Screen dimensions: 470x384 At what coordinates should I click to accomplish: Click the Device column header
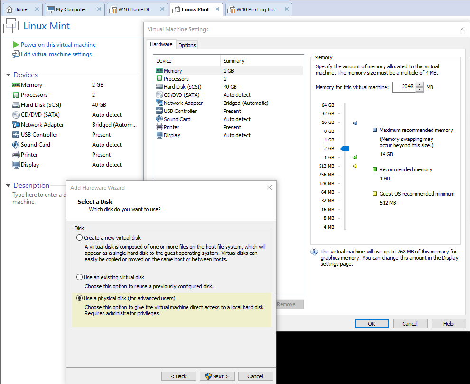(187, 61)
